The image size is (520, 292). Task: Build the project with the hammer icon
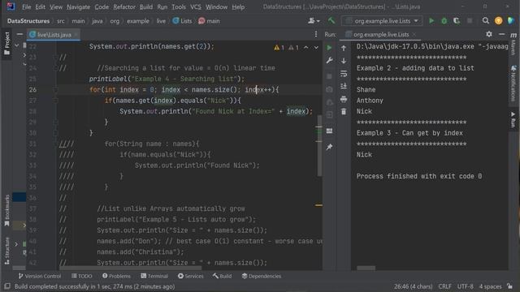click(x=331, y=21)
